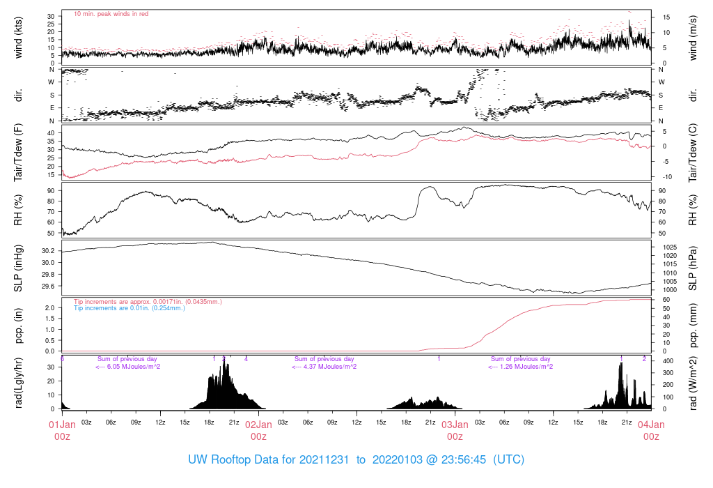
Task: Click the '03Jan 00z' date label
Action: 455,431
